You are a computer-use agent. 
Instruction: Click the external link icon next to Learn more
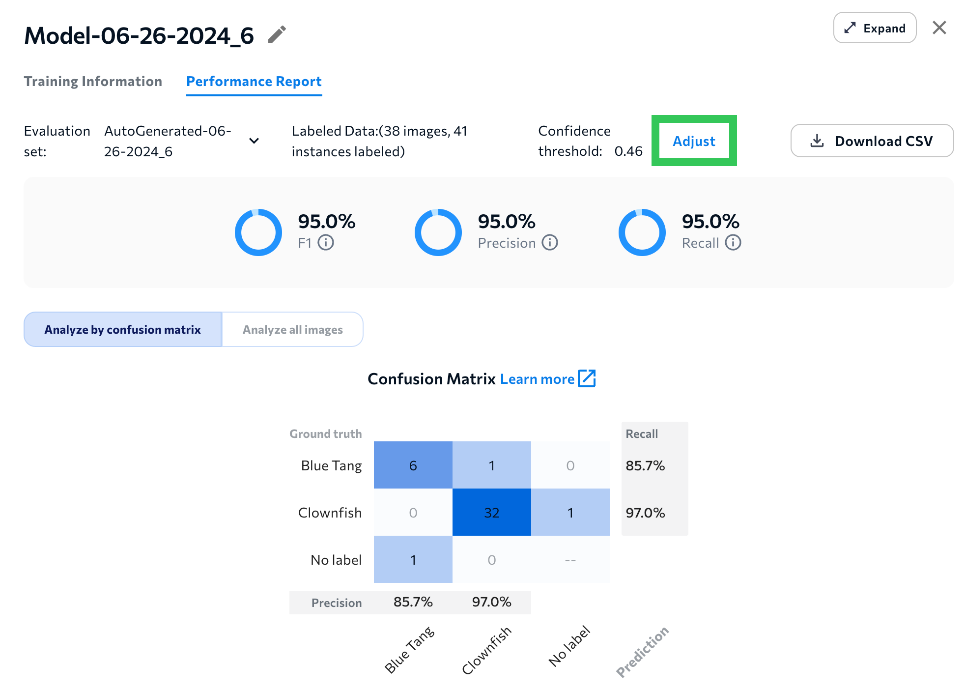point(587,378)
